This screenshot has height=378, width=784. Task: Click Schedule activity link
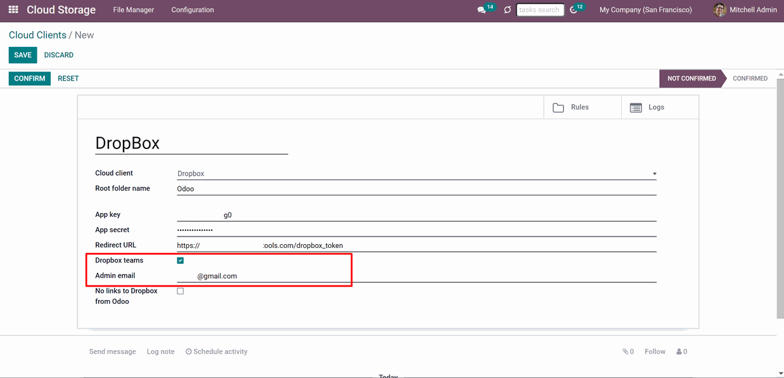click(x=216, y=351)
